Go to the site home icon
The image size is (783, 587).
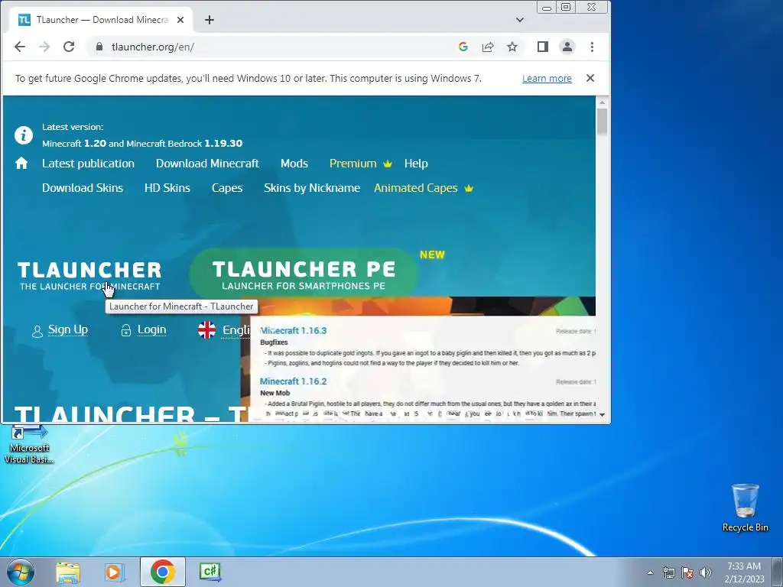[x=21, y=164]
